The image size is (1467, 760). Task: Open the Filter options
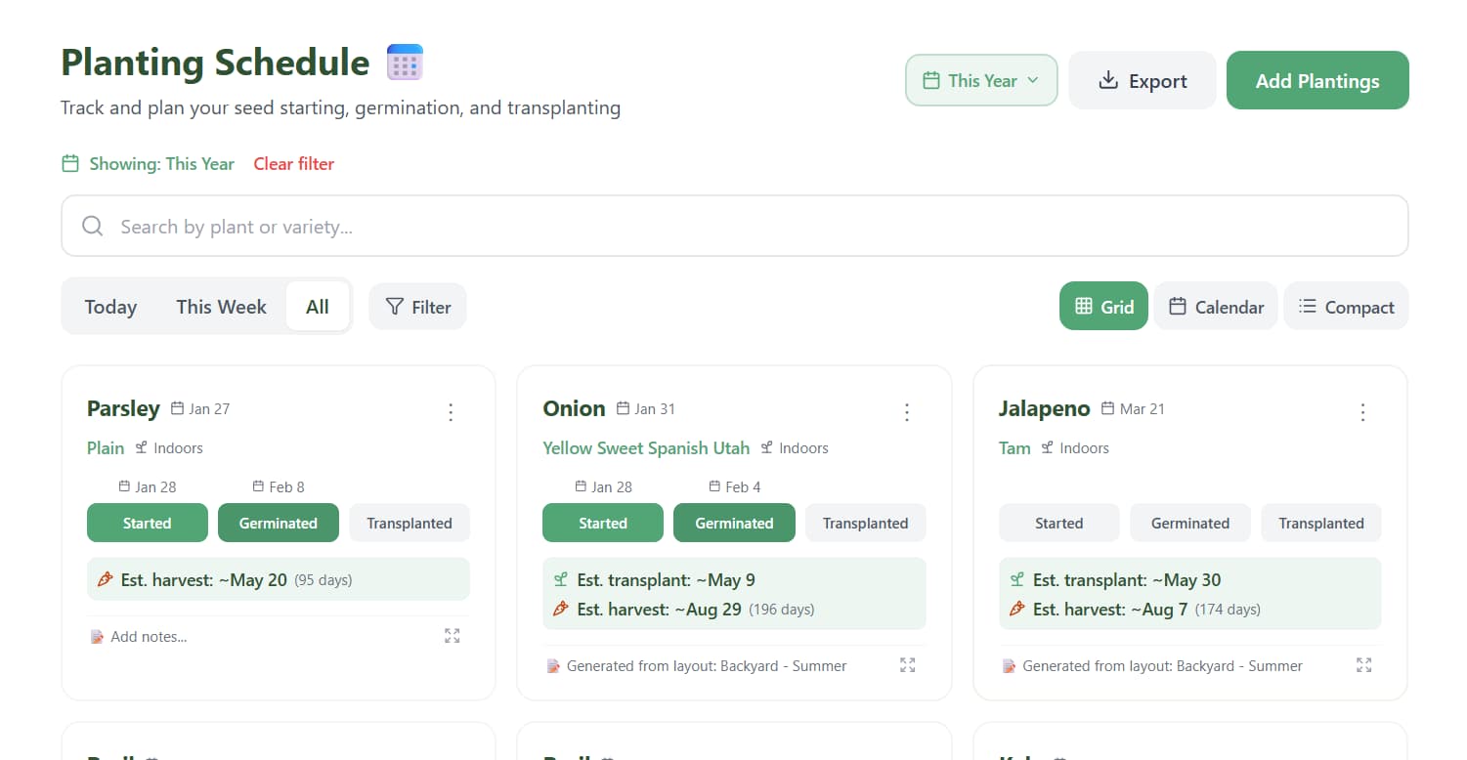pos(417,306)
